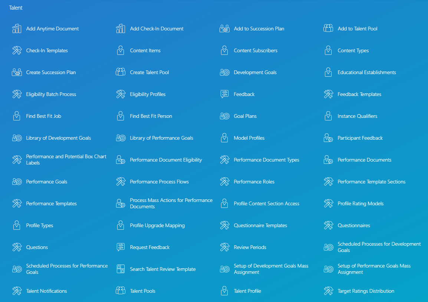Click the Eligibility Profiles tools icon
This screenshot has height=302, width=428.
121,94
